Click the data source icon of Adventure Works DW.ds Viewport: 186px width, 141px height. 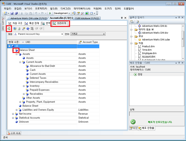tap(140, 26)
